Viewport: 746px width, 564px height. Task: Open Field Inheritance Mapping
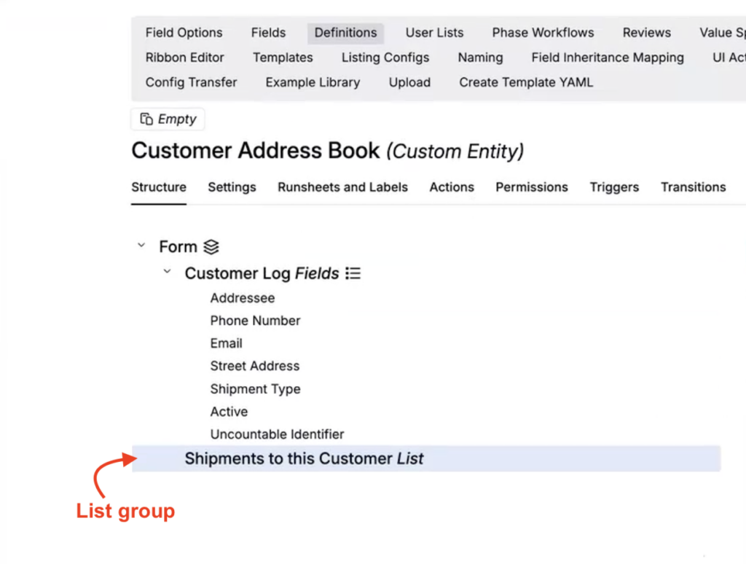[607, 58]
